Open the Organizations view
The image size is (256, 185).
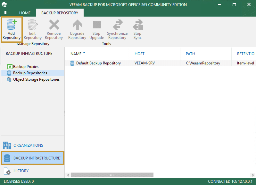pyautogui.click(x=28, y=145)
